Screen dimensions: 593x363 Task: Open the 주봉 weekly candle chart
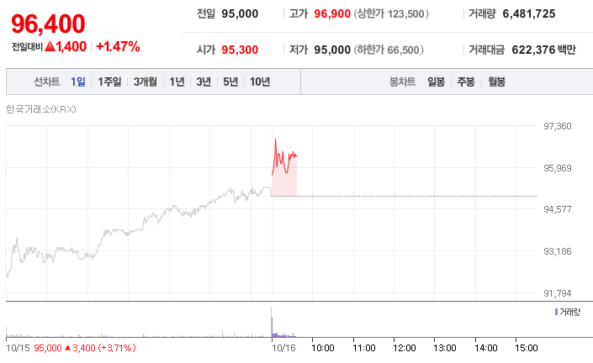click(466, 82)
